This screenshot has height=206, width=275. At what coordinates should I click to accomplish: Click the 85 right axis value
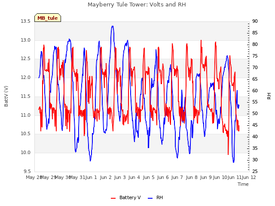[x=255, y=33]
